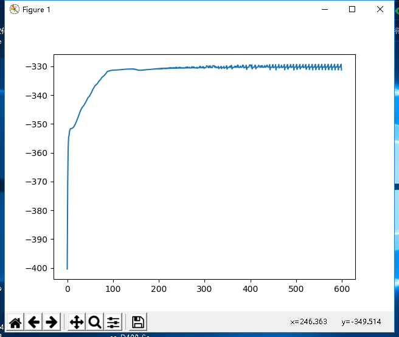Click the y=-349.514 coordinate readout

[361, 322]
